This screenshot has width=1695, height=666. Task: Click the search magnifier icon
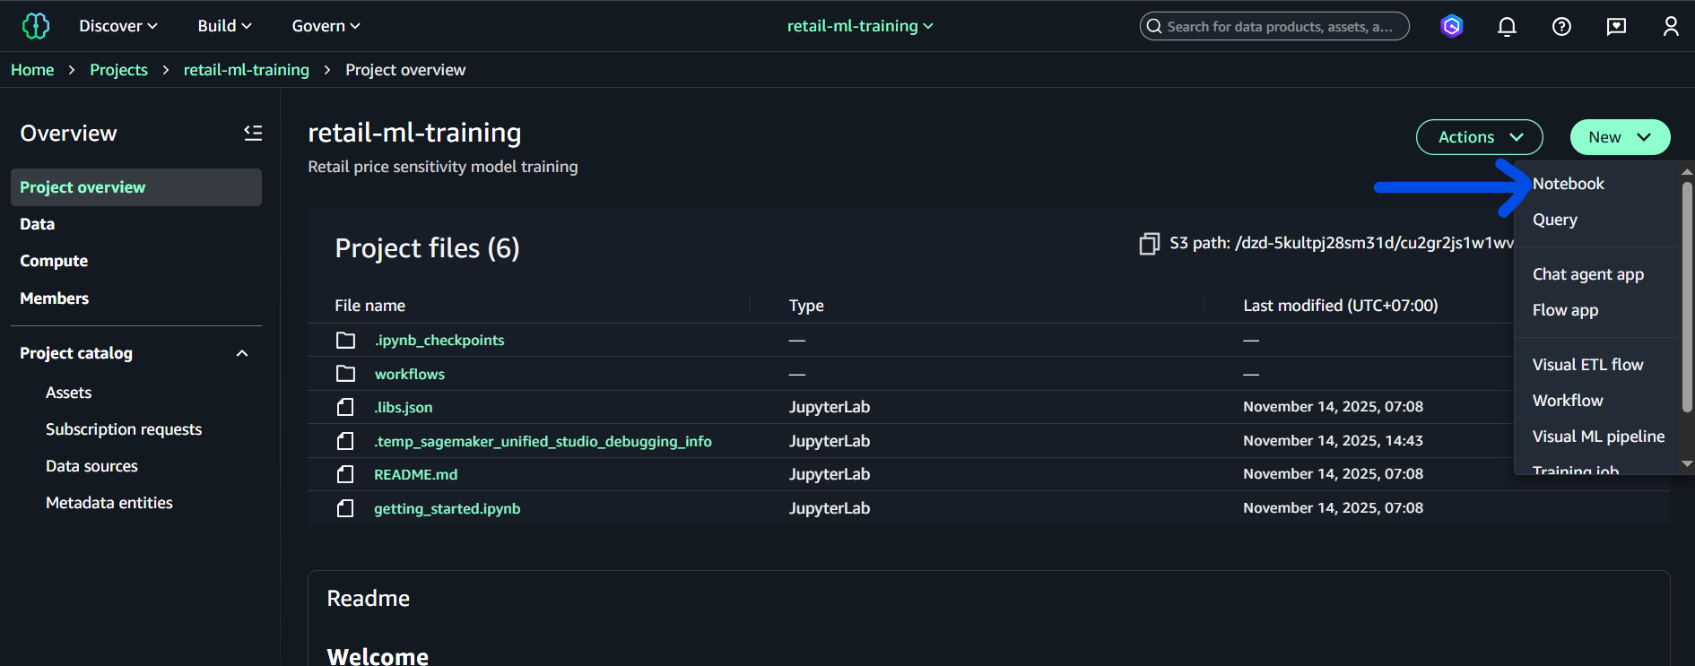tap(1154, 26)
